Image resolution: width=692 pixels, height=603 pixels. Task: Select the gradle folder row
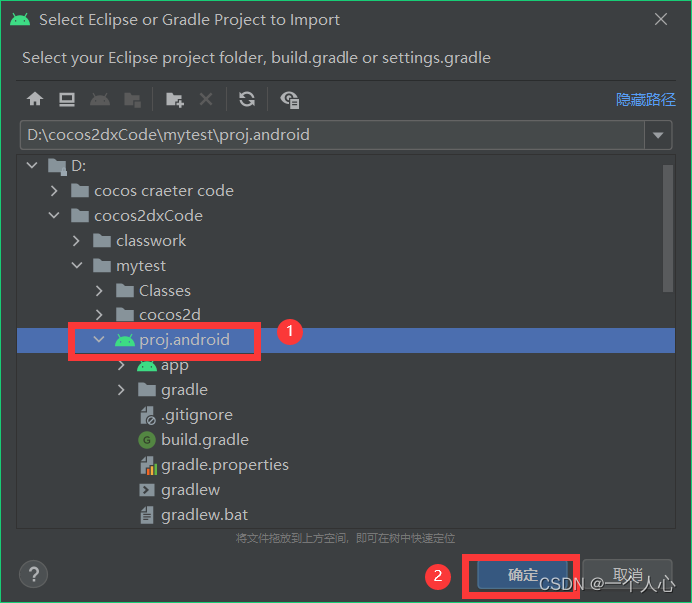click(184, 390)
